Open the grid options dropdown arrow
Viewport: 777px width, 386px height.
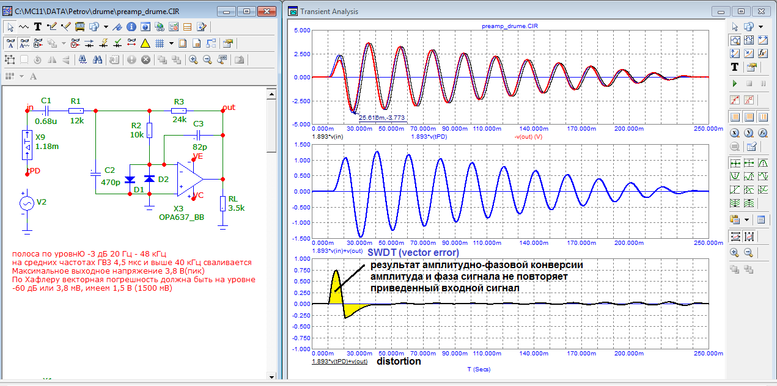(x=171, y=43)
